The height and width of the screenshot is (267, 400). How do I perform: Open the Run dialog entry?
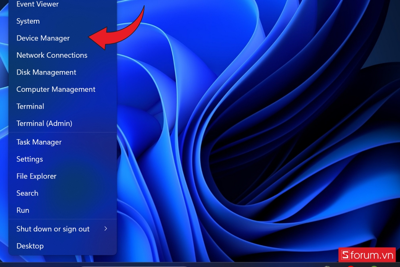(x=23, y=210)
